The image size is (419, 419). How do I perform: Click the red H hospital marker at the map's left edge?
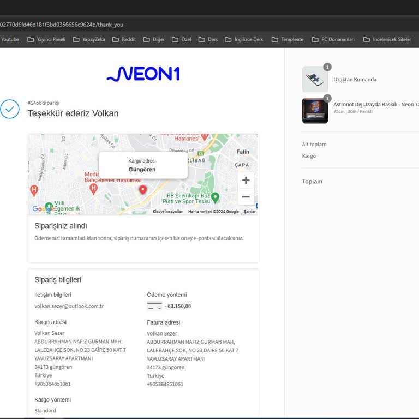click(x=34, y=191)
